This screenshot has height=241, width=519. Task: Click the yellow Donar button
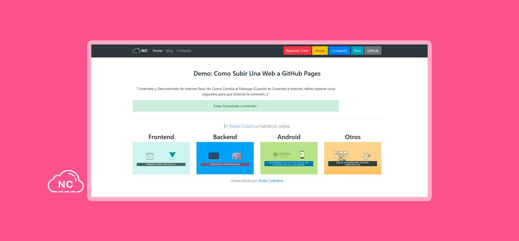click(x=320, y=51)
